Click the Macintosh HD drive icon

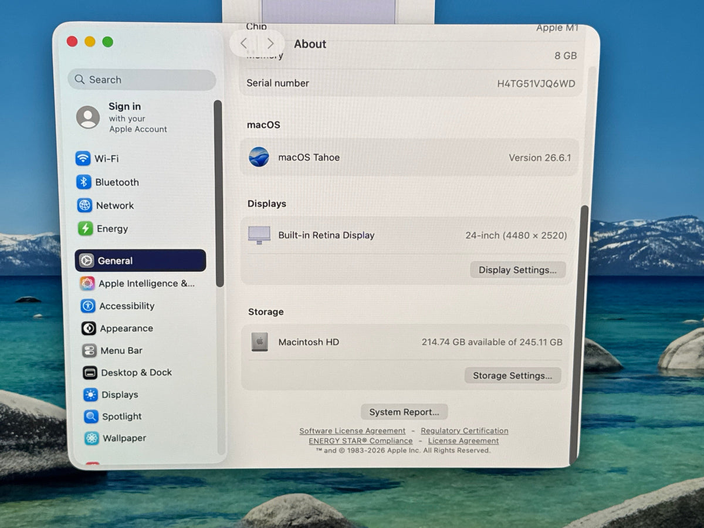click(x=260, y=342)
